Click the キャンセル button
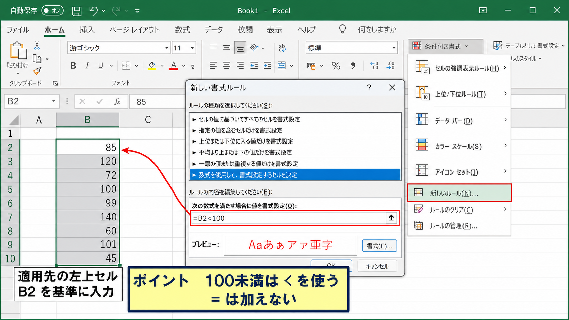Viewport: 569px width, 320px height. click(377, 266)
